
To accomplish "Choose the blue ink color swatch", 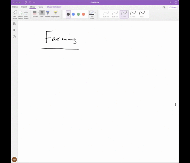I will click(x=73, y=14).
